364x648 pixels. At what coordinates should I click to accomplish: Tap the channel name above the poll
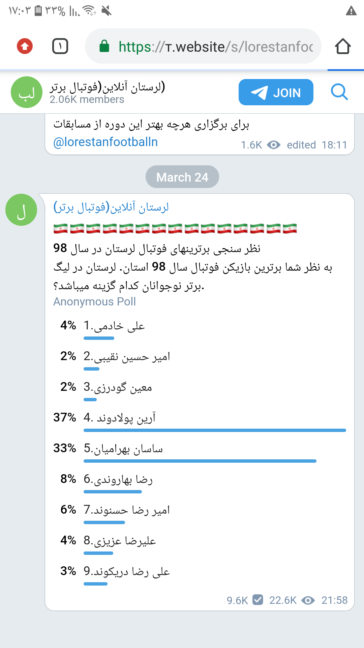tap(111, 207)
